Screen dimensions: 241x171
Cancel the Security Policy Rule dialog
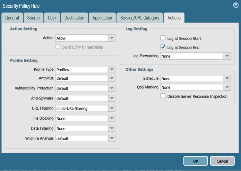222,161
